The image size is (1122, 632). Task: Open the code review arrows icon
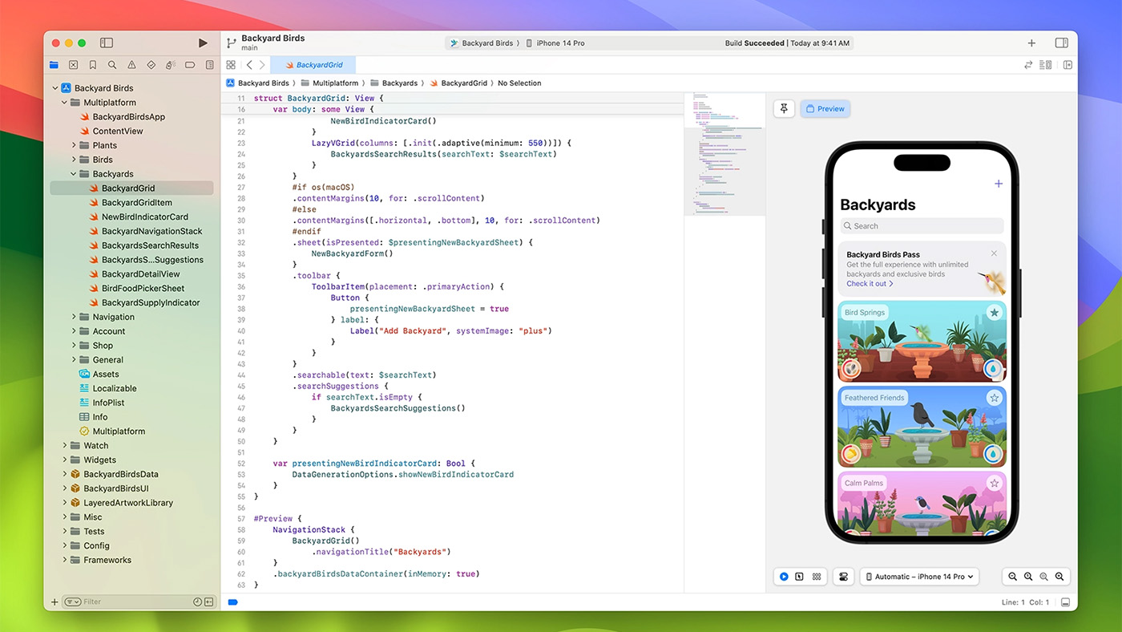[1028, 65]
